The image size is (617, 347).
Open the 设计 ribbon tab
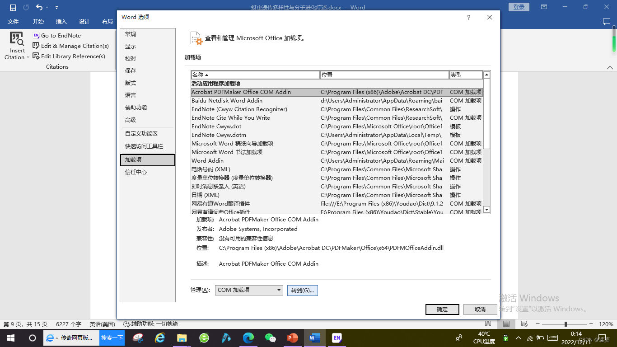click(84, 22)
